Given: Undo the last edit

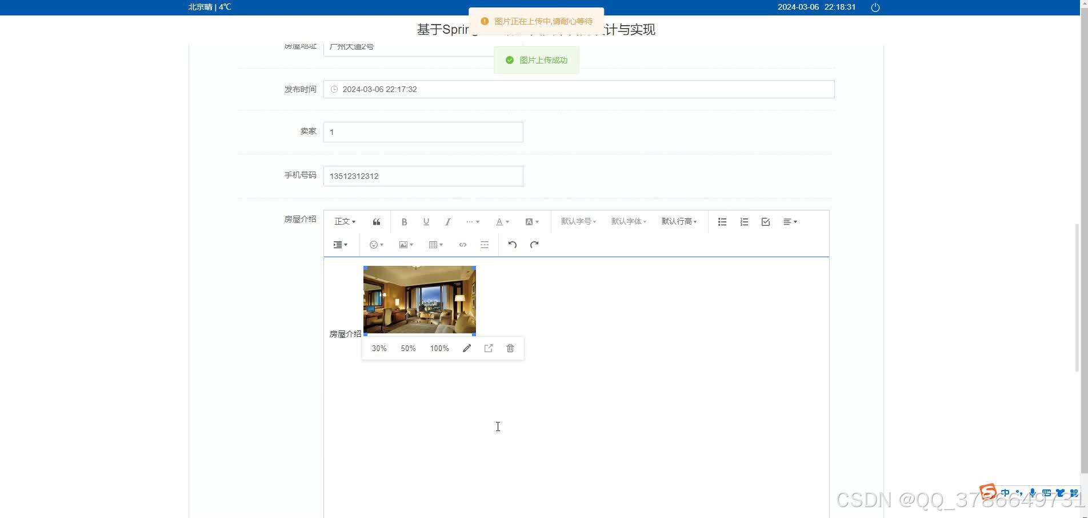Looking at the screenshot, I should tap(513, 245).
